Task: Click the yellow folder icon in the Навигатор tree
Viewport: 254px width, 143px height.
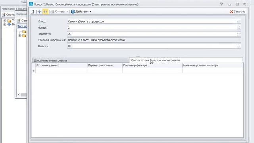Action: click(x=9, y=21)
